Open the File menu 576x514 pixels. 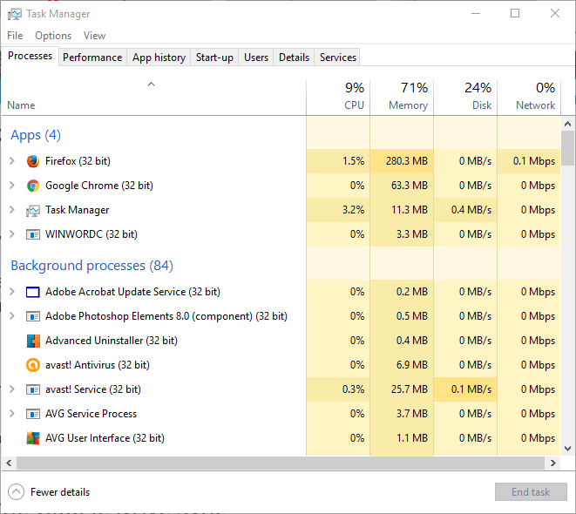tap(15, 36)
